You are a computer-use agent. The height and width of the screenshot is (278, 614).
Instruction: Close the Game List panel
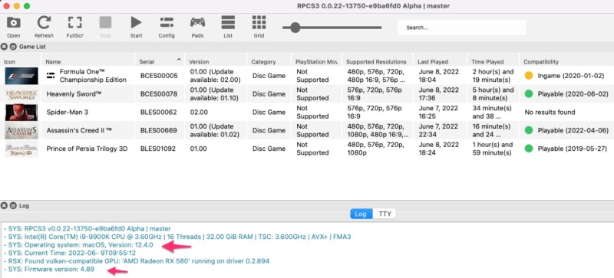click(x=4, y=47)
